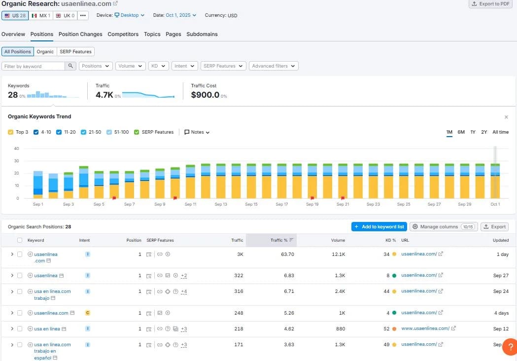Viewport: 517px width, 361px height.
Task: Check the usa en linea row checkbox
Action: pos(20,328)
